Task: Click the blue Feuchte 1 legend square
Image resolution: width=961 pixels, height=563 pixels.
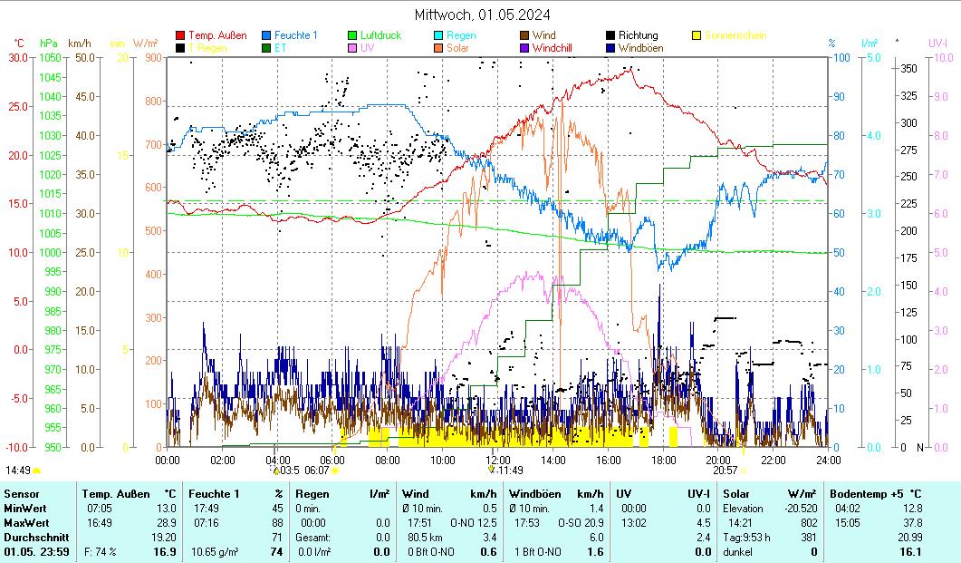Action: [266, 35]
